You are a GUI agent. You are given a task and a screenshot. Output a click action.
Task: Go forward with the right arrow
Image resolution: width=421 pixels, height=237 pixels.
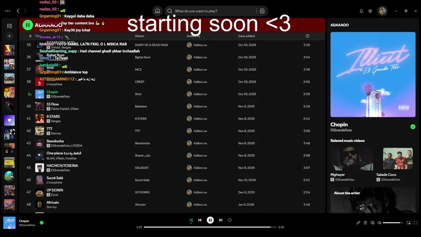point(25,11)
